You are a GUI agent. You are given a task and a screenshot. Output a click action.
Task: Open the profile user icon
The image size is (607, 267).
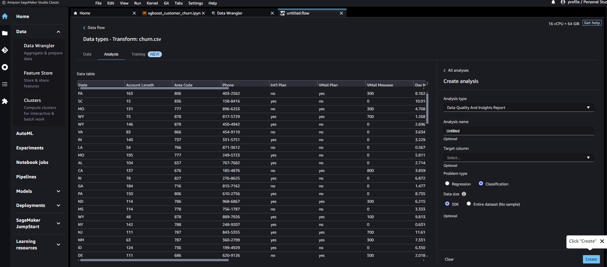pos(563,2)
